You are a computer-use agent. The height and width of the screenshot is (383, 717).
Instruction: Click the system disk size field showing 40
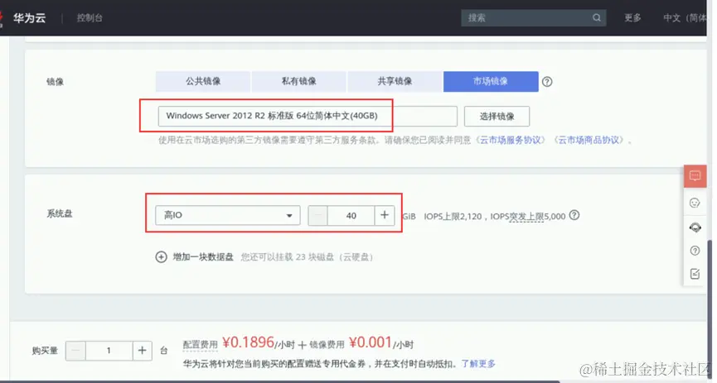(351, 215)
